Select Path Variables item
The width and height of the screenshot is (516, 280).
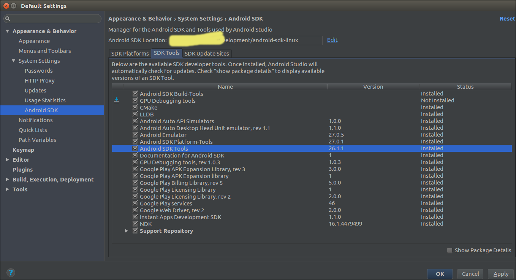(37, 140)
